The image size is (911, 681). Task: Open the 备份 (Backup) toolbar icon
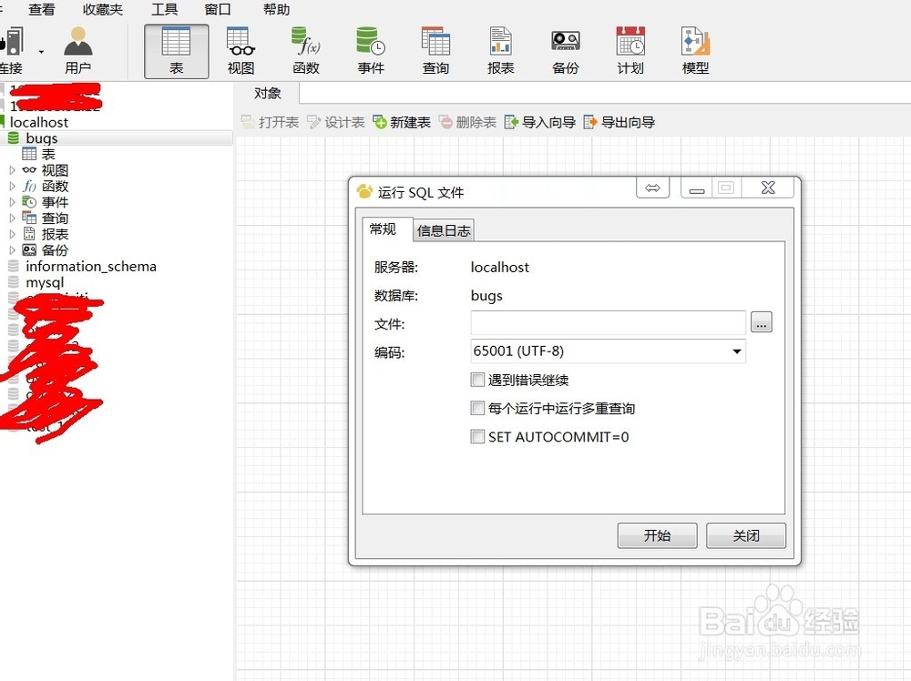[566, 51]
